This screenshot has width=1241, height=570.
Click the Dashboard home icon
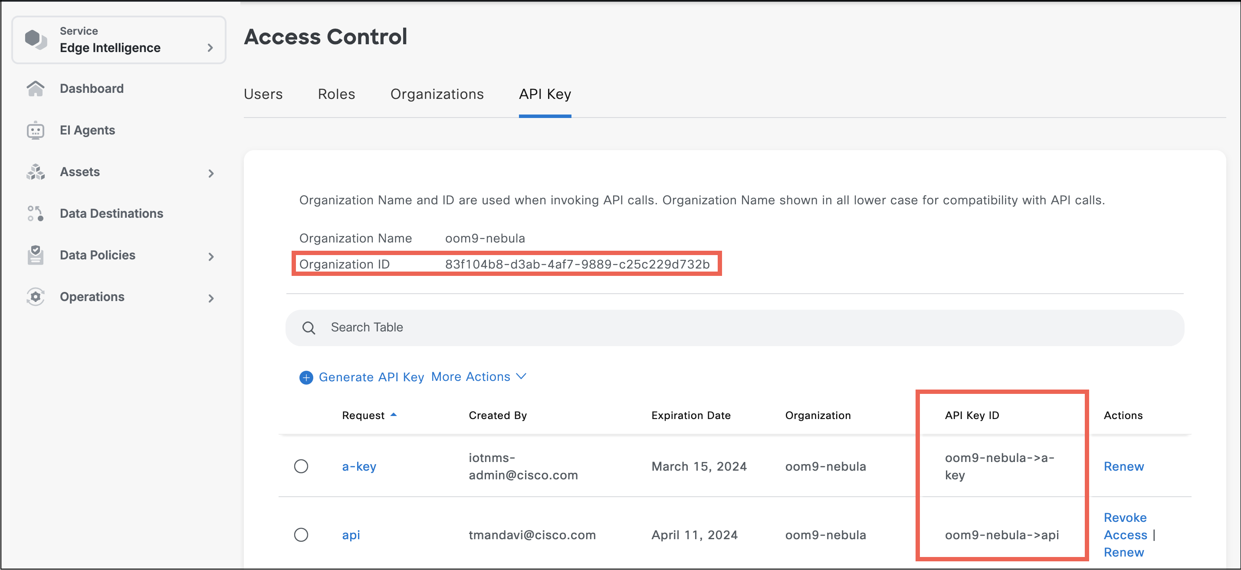(x=35, y=88)
